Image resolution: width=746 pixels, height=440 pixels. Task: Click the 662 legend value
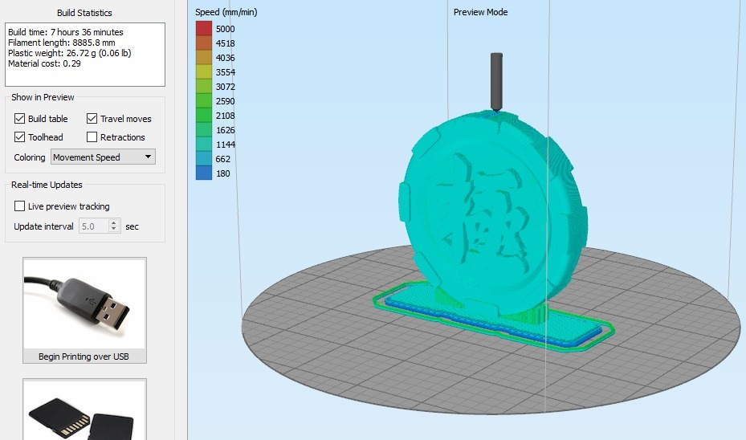coord(222,159)
